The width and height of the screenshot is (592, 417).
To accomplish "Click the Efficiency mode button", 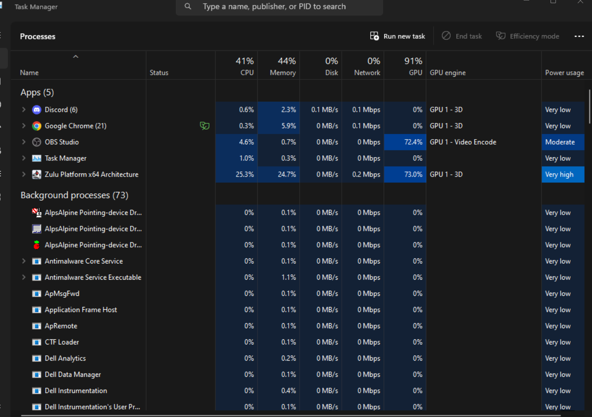I will [527, 36].
